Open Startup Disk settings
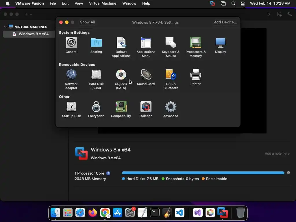The image size is (296, 222). 71,110
